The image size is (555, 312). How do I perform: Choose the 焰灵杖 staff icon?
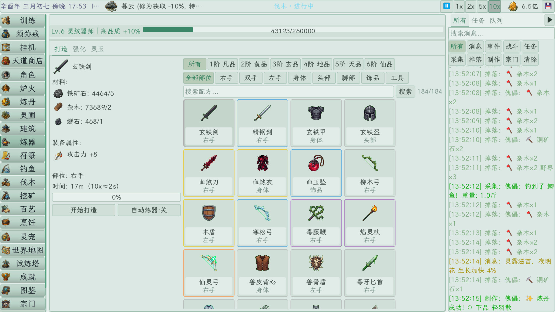click(370, 213)
